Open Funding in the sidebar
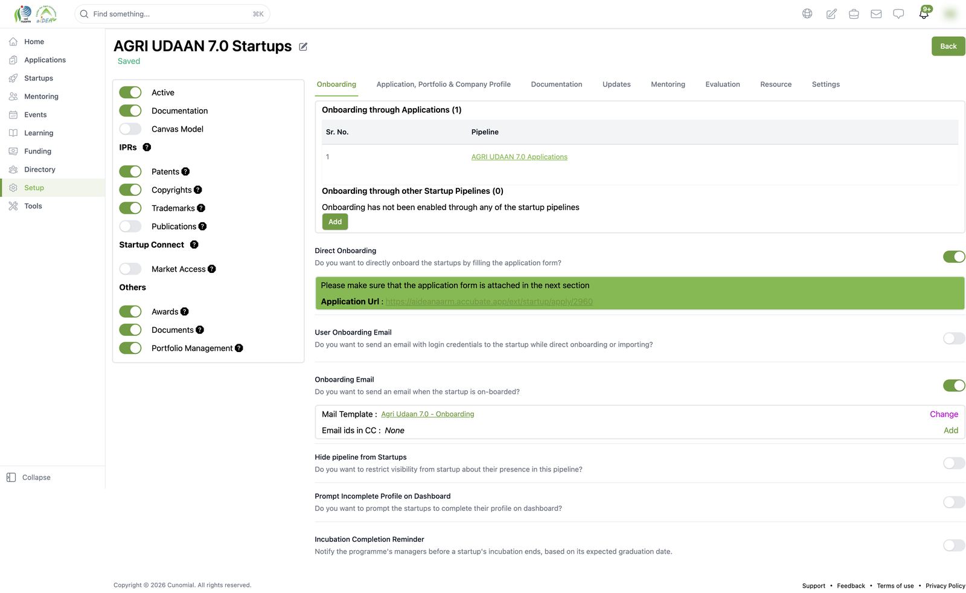Image resolution: width=966 pixels, height=593 pixels. click(37, 151)
